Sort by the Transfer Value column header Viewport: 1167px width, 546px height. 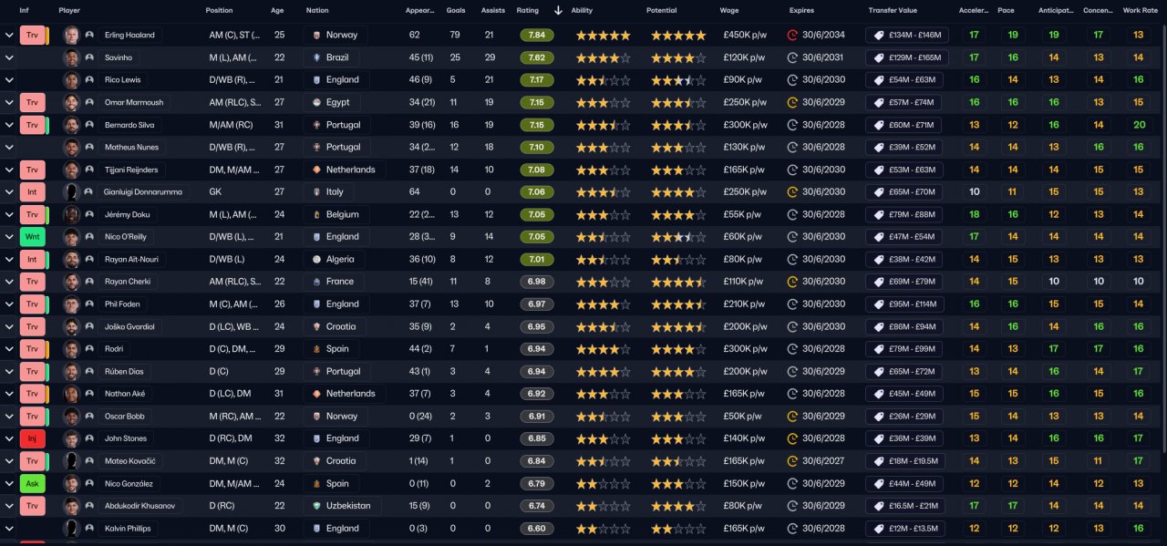click(x=893, y=10)
